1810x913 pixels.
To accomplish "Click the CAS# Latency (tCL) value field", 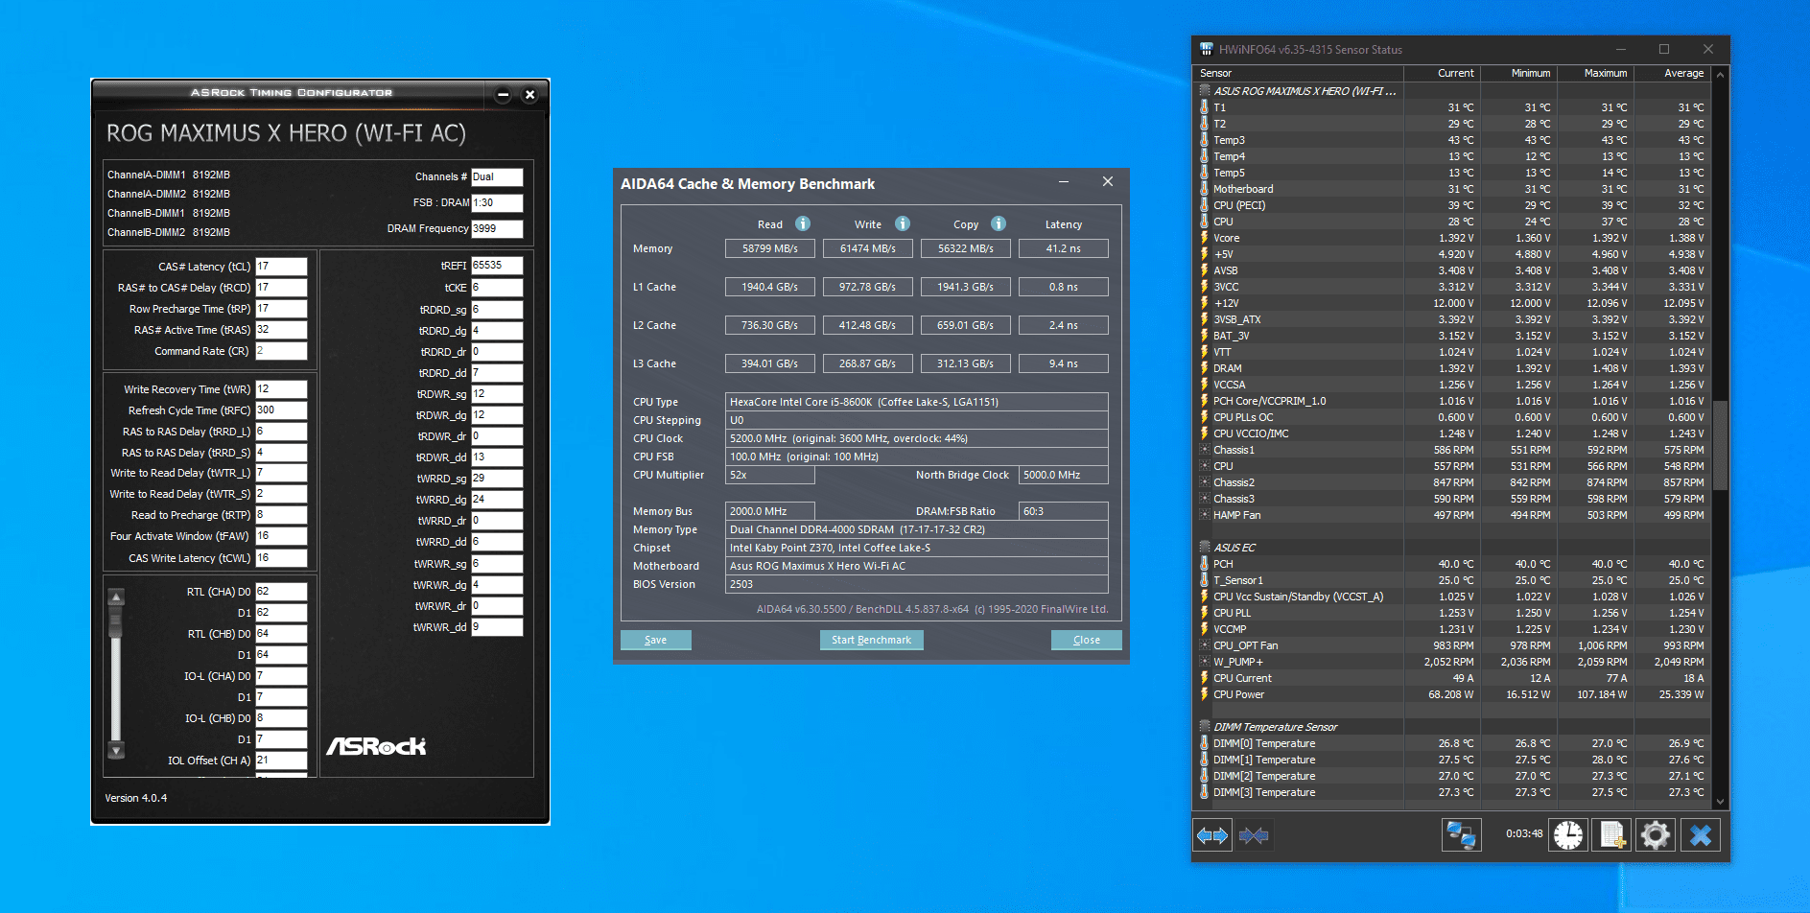I will [x=281, y=267].
